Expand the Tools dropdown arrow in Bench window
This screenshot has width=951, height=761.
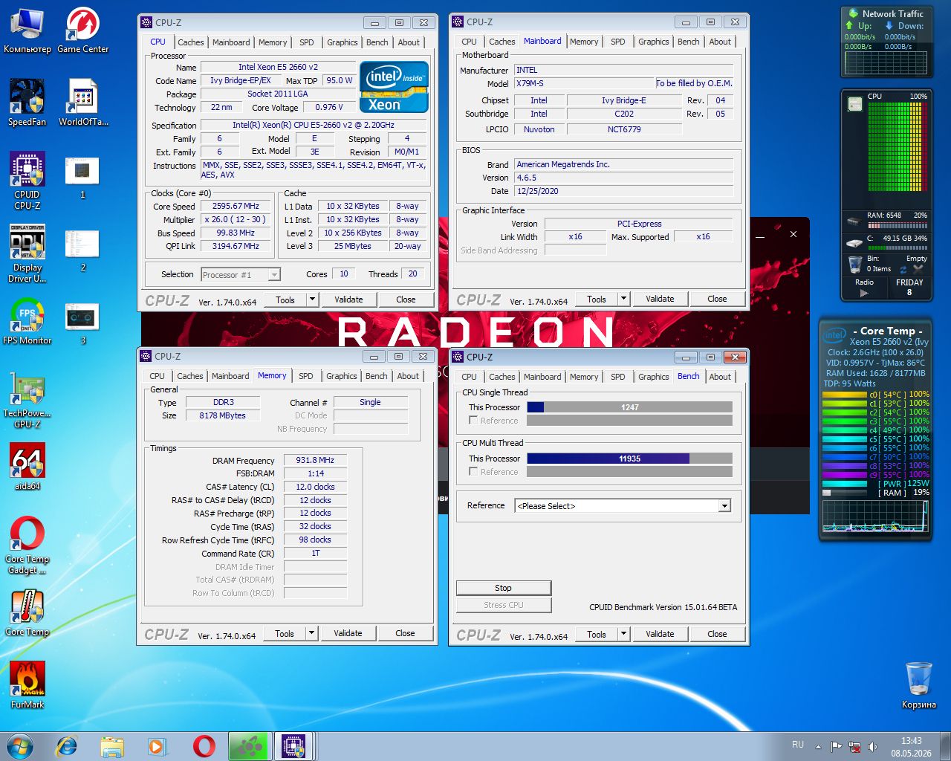click(x=623, y=635)
